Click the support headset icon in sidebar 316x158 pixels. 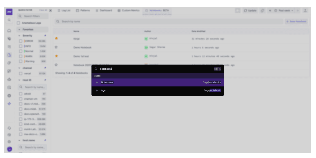tap(9, 128)
